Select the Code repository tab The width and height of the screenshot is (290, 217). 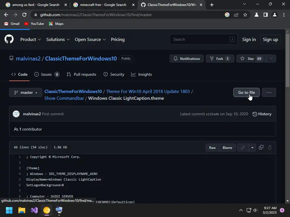tap(20, 74)
